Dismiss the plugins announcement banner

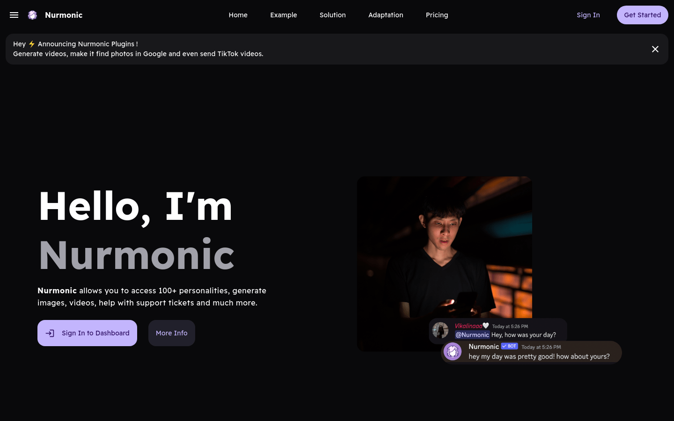coord(655,49)
